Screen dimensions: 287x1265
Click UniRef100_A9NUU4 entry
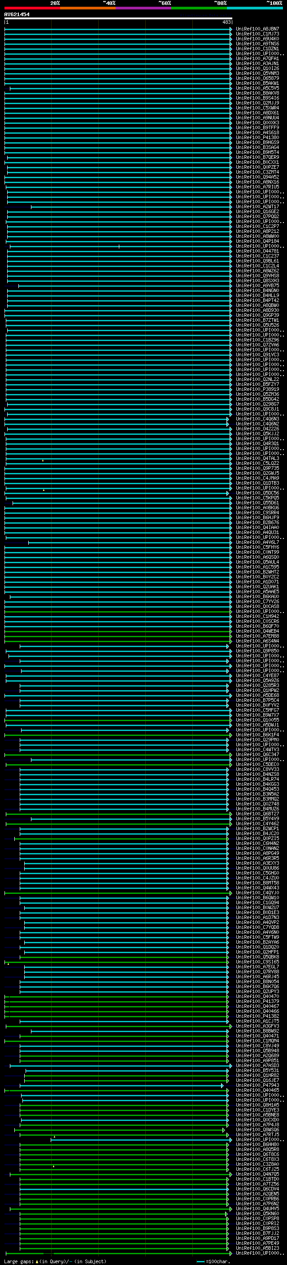point(257,118)
